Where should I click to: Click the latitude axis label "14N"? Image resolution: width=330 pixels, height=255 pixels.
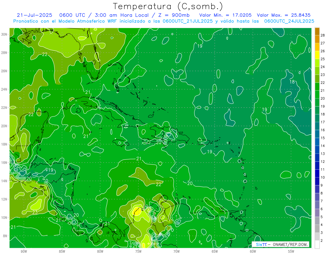point(5,181)
